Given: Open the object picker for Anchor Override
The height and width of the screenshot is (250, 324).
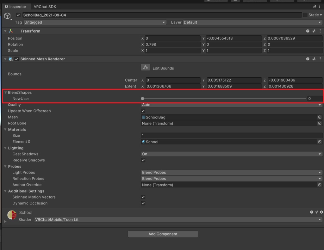Looking at the screenshot, I should 320,185.
